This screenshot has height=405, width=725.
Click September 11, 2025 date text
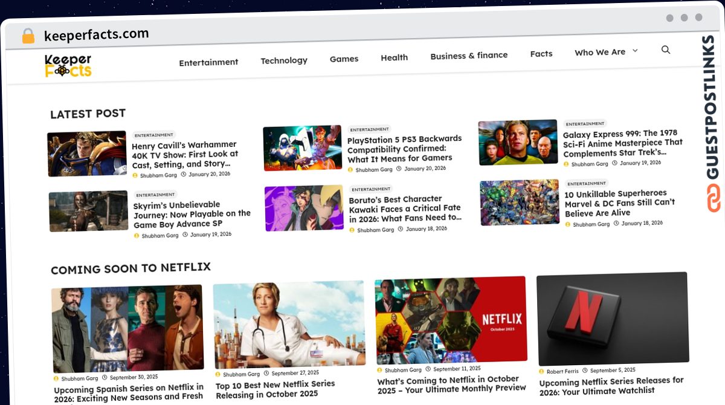457,369
